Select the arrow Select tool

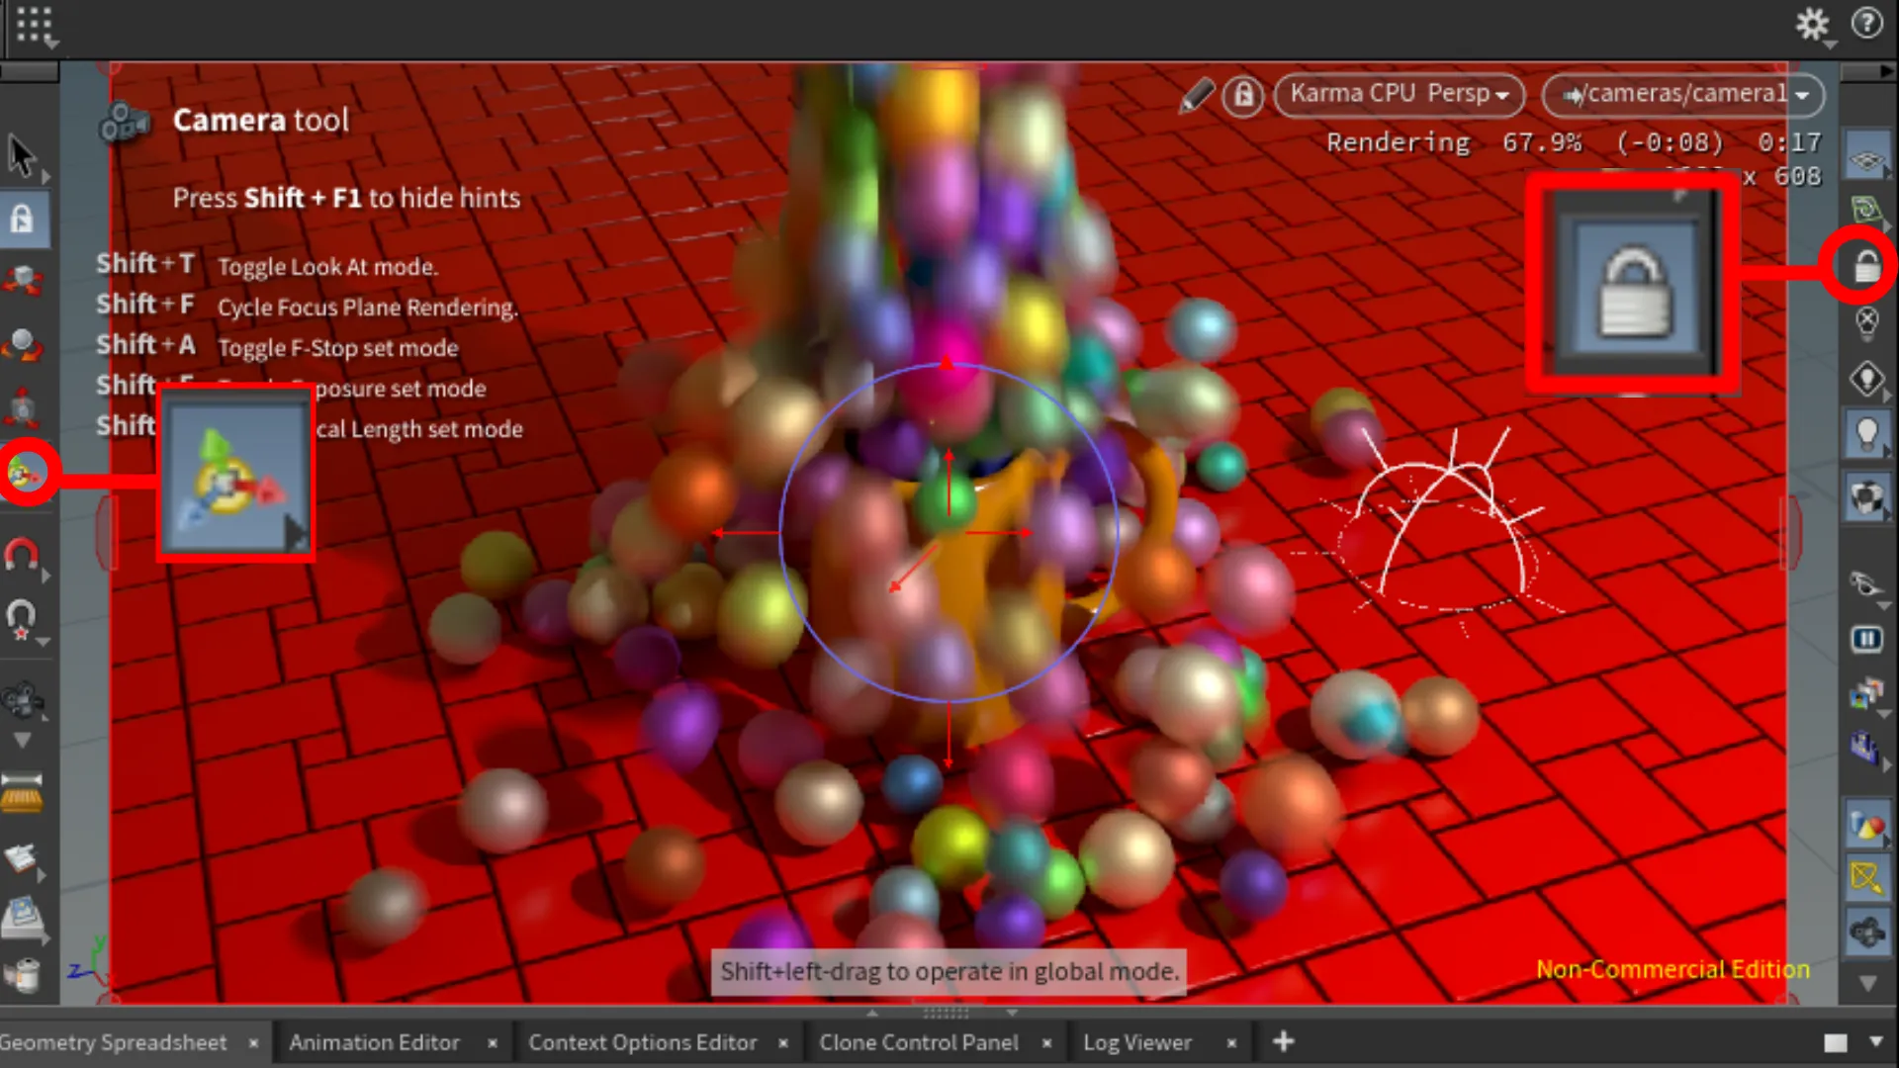22,156
